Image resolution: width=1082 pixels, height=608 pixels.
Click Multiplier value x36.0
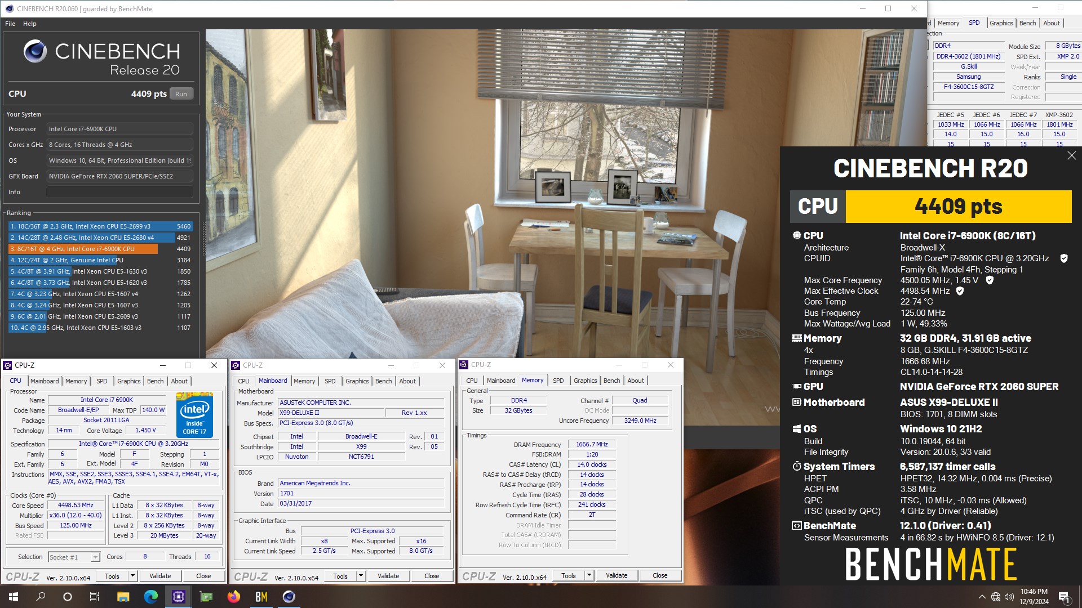pyautogui.click(x=76, y=516)
